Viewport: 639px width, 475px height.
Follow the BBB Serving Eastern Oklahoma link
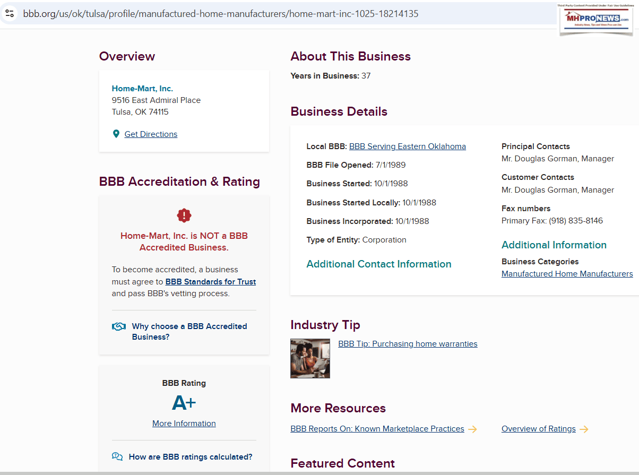point(407,146)
